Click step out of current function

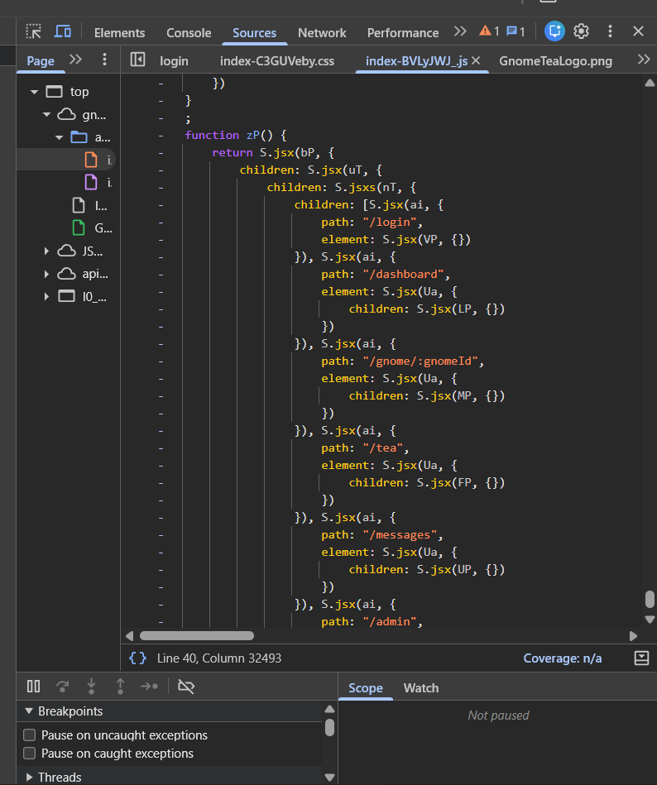[x=120, y=686]
